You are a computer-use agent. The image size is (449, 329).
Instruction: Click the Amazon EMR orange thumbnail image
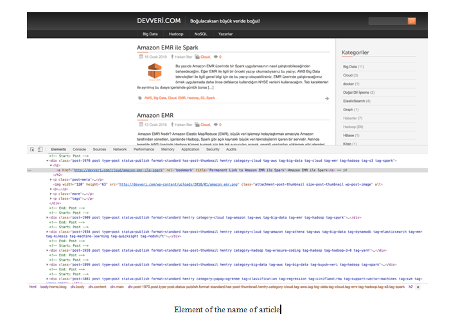click(x=155, y=71)
